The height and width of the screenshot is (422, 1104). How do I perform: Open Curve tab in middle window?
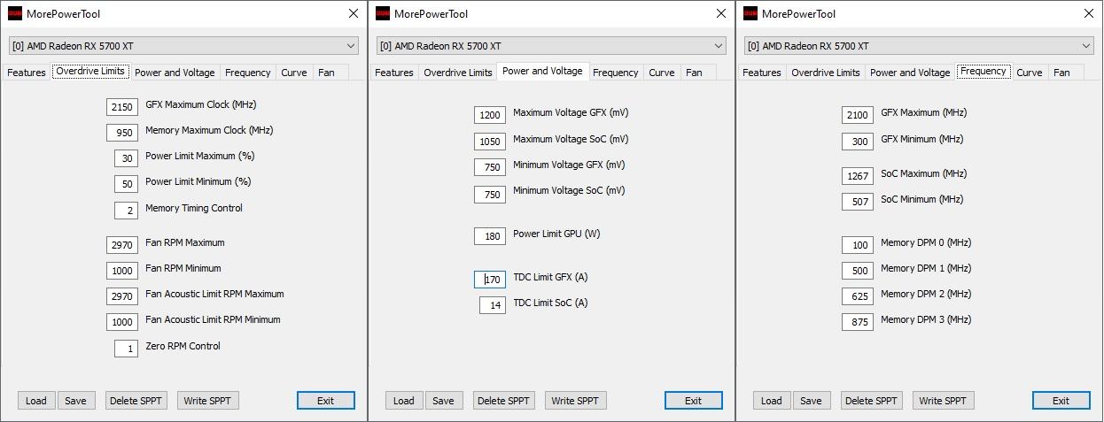tap(662, 73)
